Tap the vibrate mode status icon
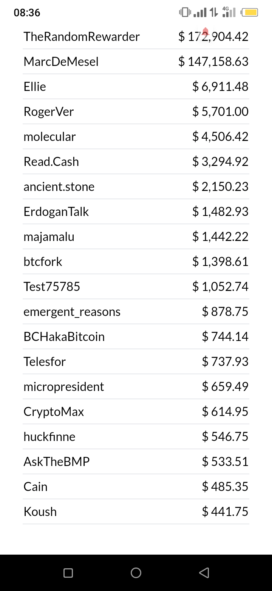 (185, 13)
